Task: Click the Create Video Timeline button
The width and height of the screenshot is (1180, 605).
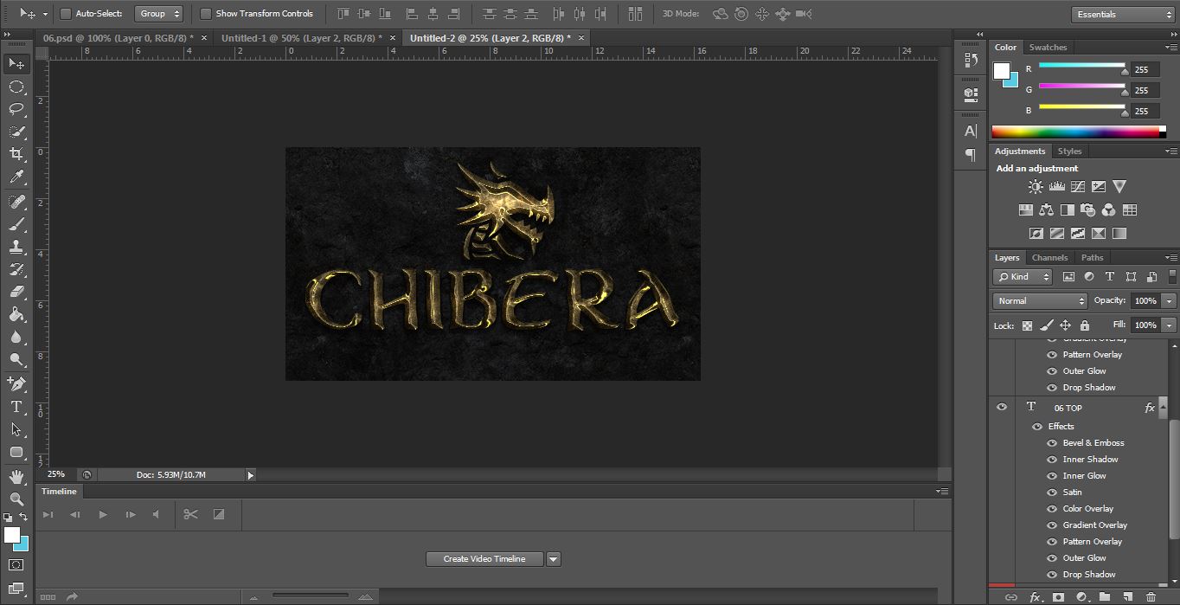Action: pyautogui.click(x=484, y=559)
